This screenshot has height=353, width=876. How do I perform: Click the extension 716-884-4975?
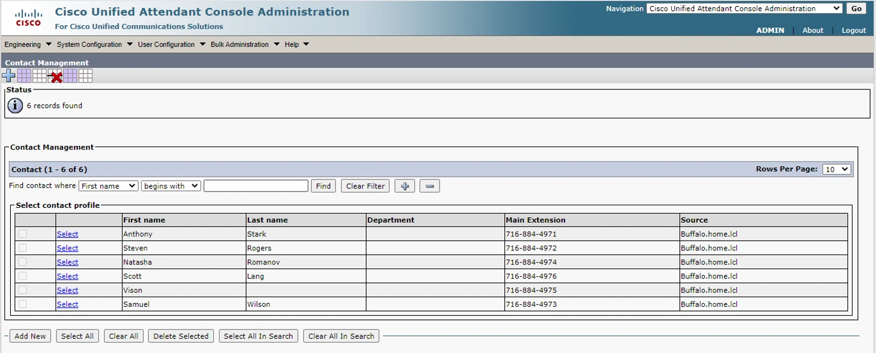click(x=531, y=290)
